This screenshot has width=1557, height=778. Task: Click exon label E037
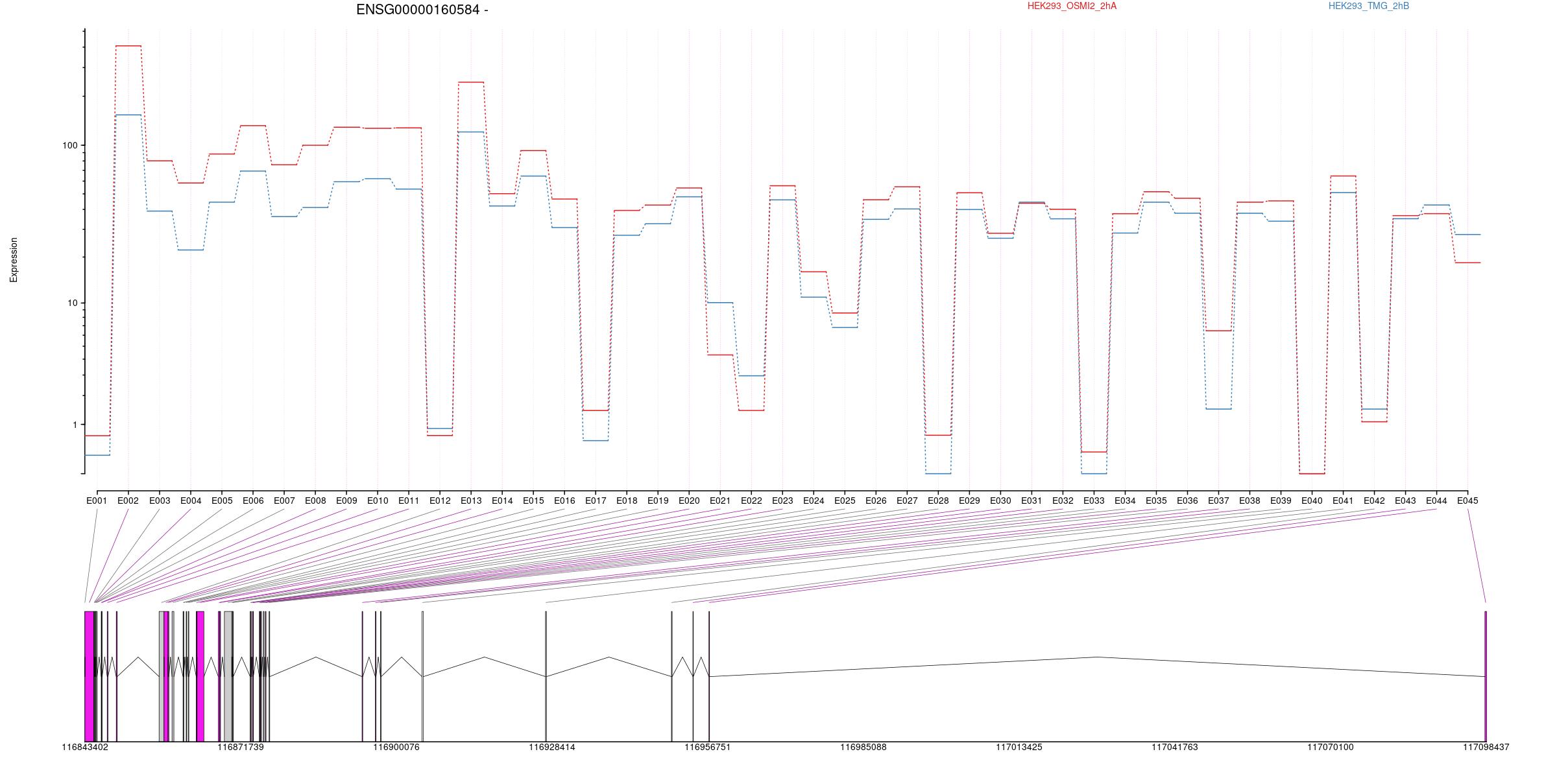click(x=1218, y=501)
